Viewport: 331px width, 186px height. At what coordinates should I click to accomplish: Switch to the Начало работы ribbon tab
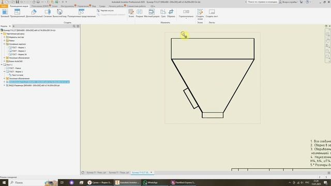pyautogui.click(x=116, y=6)
